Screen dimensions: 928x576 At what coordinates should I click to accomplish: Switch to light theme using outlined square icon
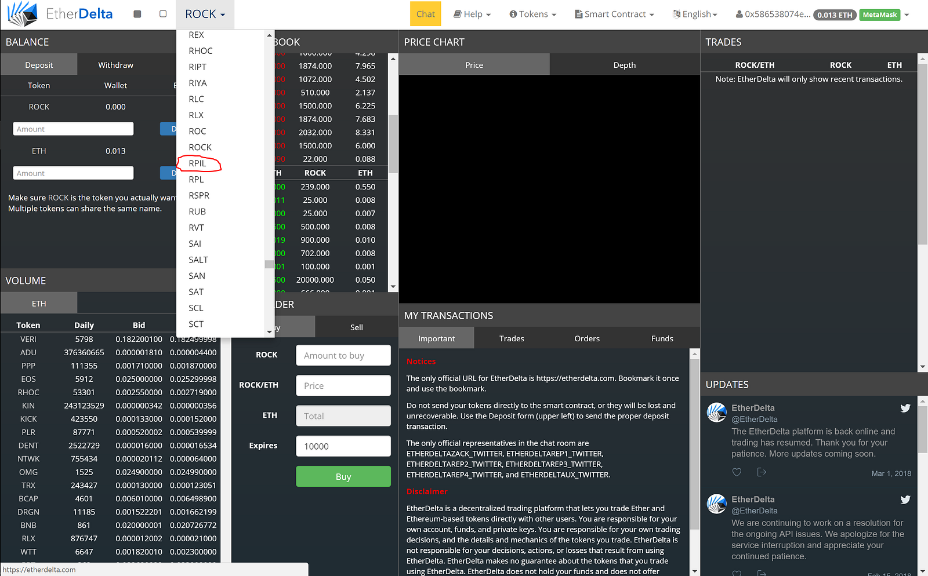163,14
